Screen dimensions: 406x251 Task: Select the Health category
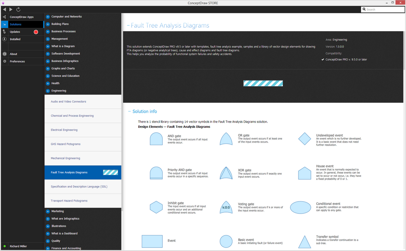point(56,83)
